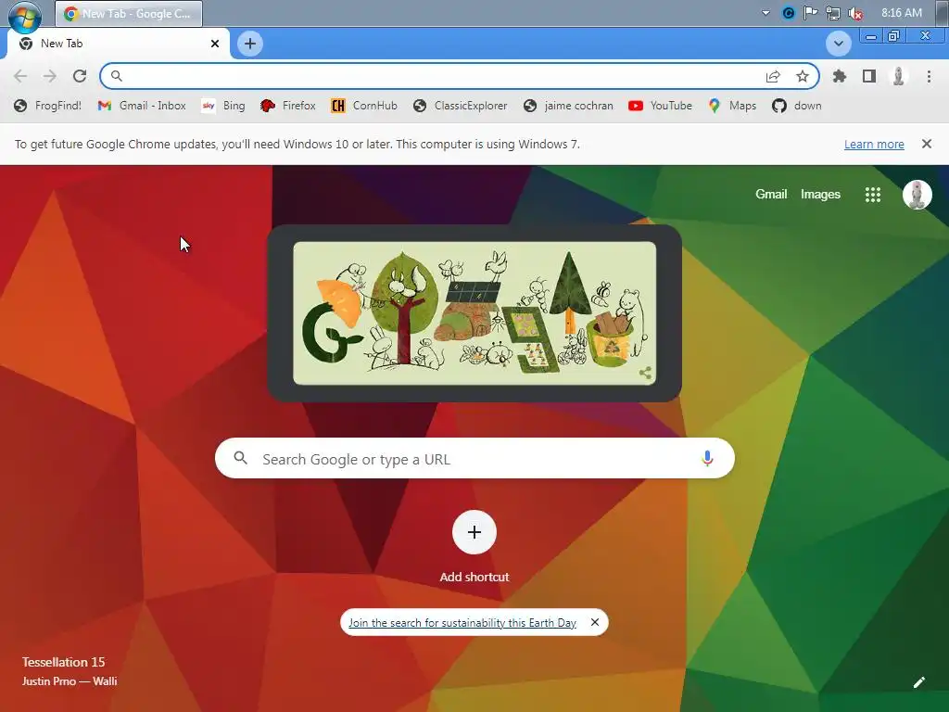This screenshot has height=712, width=949.
Task: Go back with the back arrow
Action: [20, 76]
